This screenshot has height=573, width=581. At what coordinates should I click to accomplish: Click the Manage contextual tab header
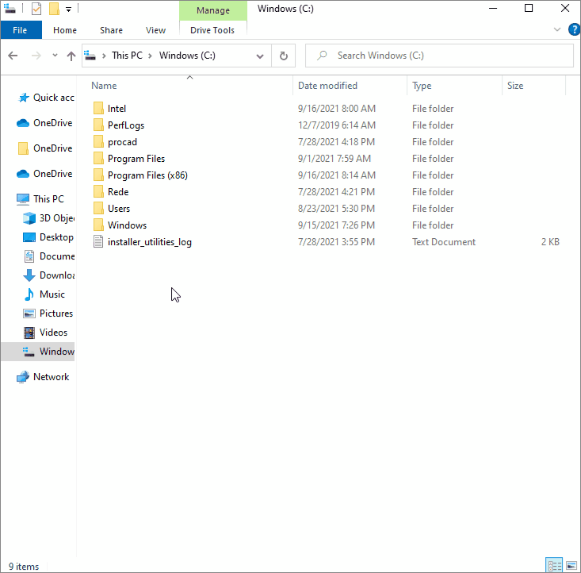pos(213,10)
